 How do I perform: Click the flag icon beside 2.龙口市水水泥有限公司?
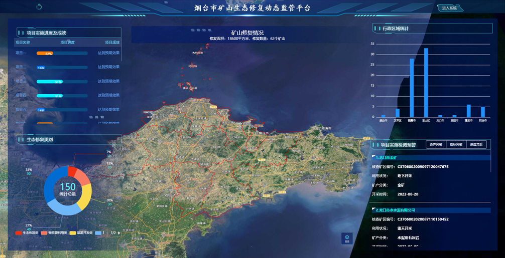(x=373, y=210)
